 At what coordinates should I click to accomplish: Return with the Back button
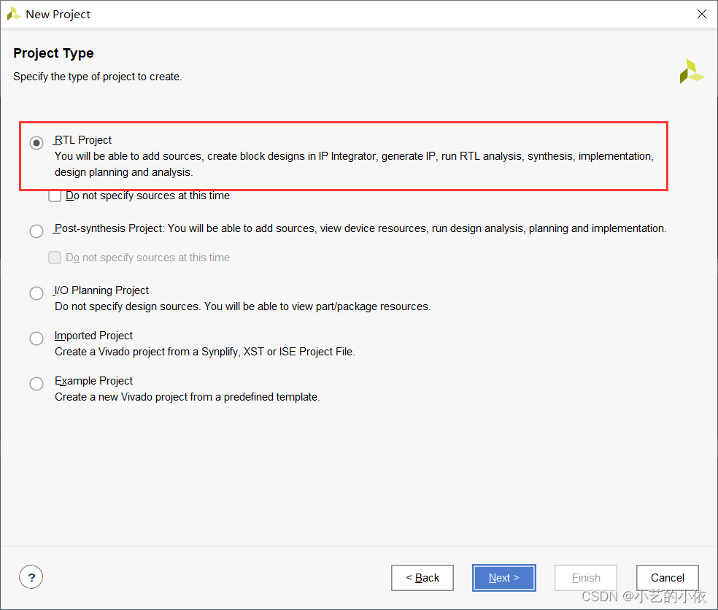click(422, 578)
